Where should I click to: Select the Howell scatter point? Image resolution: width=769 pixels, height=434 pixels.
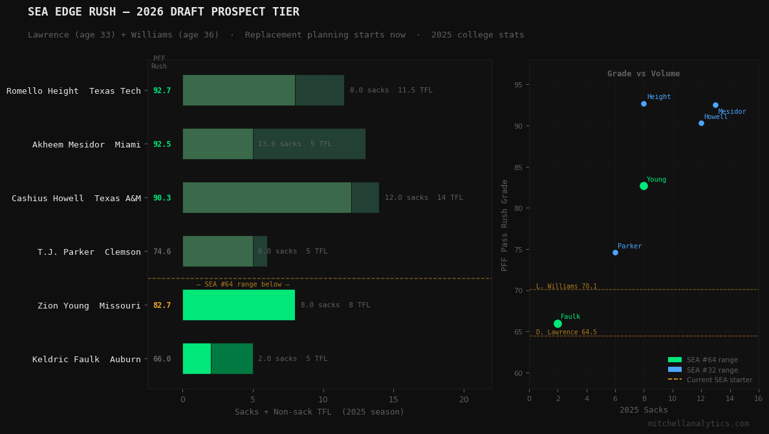[x=701, y=123]
